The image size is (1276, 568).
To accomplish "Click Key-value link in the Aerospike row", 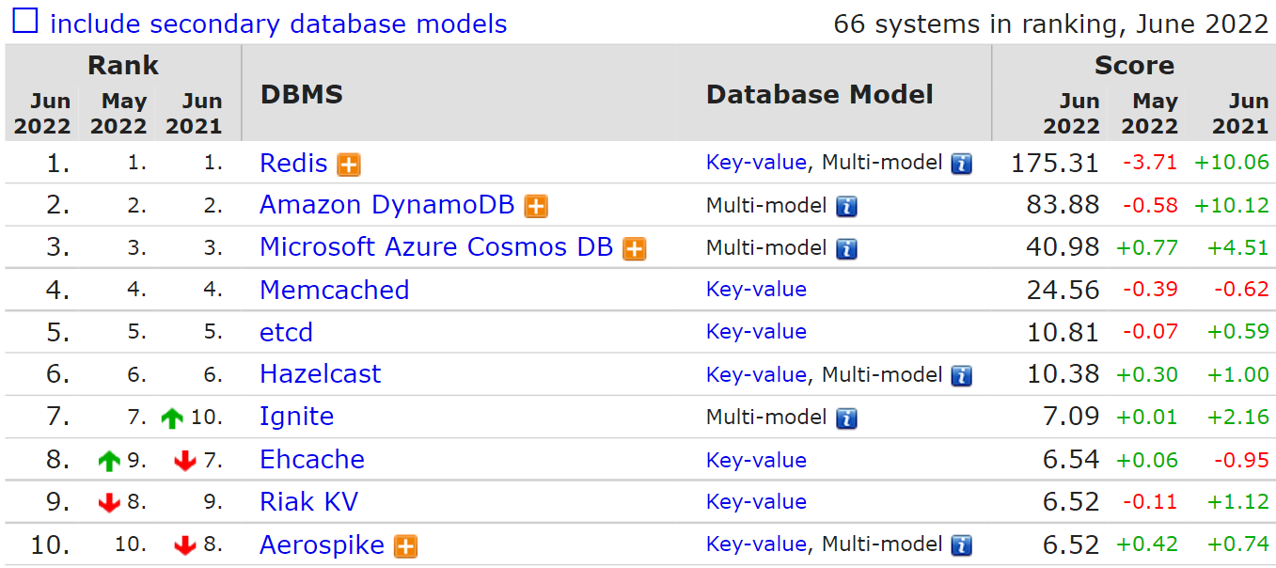I will (x=756, y=544).
